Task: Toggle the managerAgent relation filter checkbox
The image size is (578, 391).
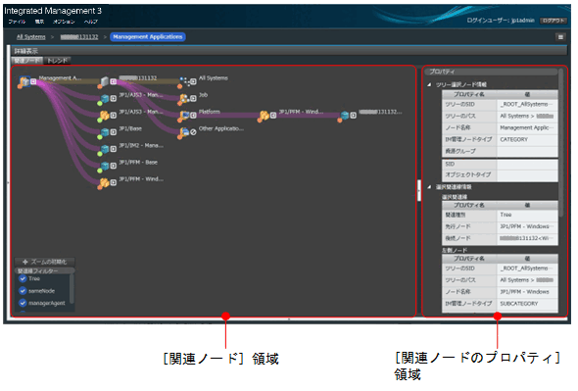Action: coord(23,303)
